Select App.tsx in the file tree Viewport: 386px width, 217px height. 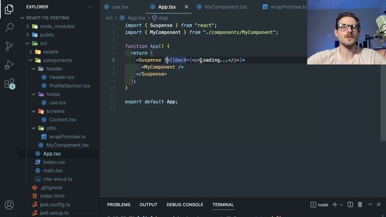(x=52, y=154)
